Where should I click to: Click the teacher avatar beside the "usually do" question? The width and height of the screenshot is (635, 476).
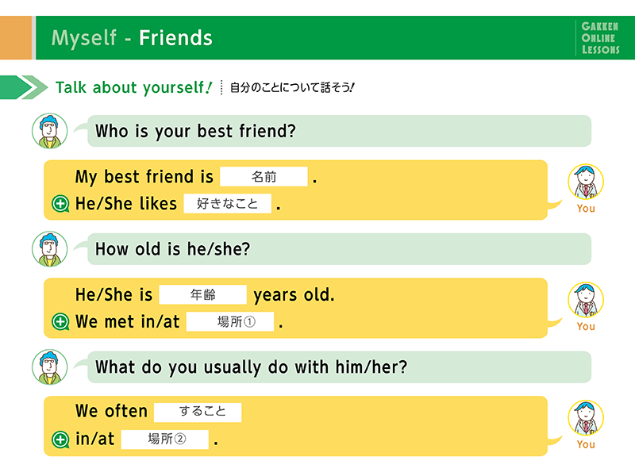tap(49, 367)
